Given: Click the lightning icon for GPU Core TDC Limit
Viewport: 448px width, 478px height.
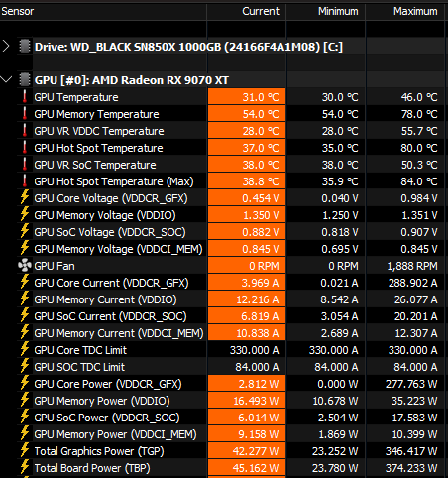Looking at the screenshot, I should coord(25,349).
